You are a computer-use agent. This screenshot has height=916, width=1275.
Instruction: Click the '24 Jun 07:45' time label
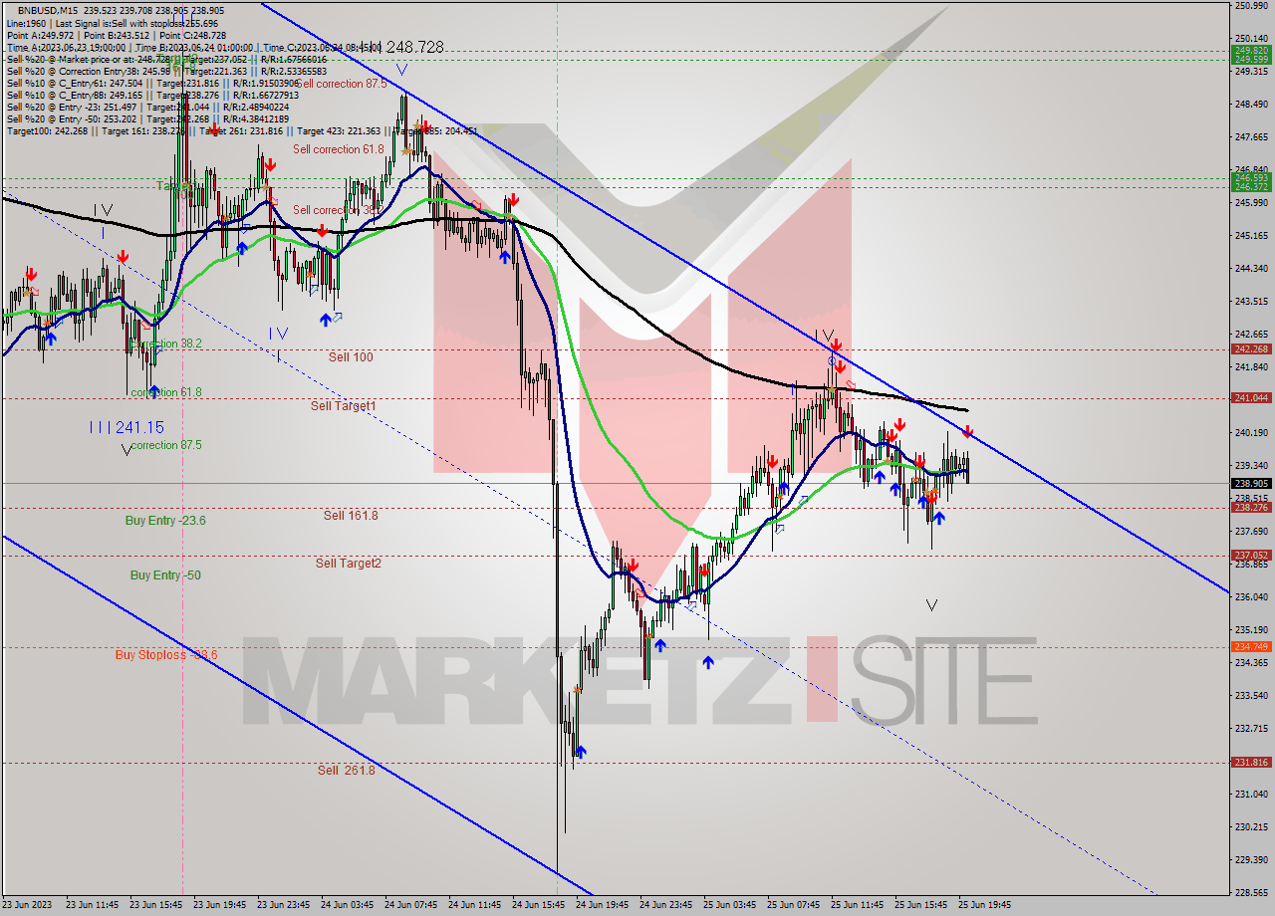click(x=411, y=905)
